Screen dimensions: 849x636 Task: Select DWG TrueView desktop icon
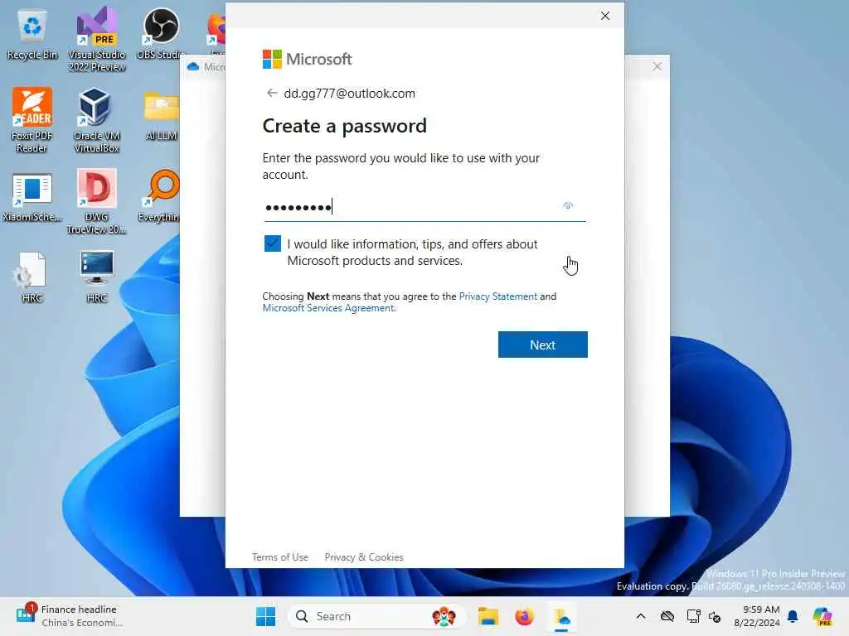[96, 201]
